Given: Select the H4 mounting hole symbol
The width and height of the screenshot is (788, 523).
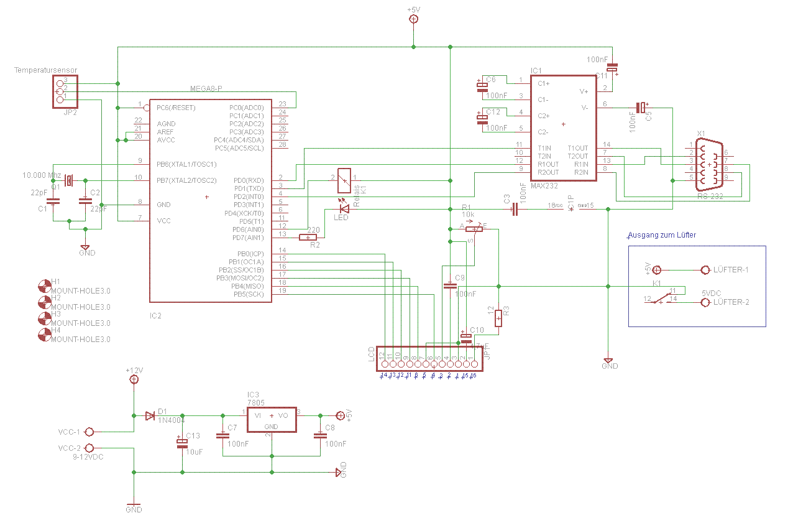Looking at the screenshot, I should (44, 335).
